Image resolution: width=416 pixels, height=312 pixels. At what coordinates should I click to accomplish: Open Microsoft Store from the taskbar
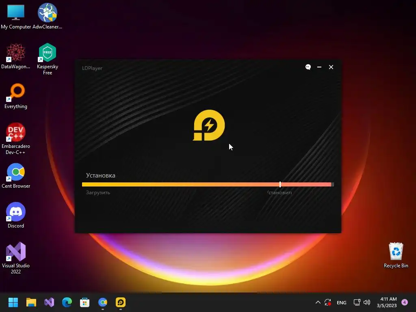click(84, 302)
